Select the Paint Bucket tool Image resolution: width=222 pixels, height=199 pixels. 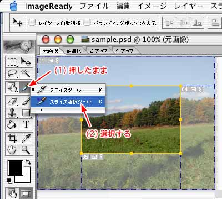coord(12,124)
